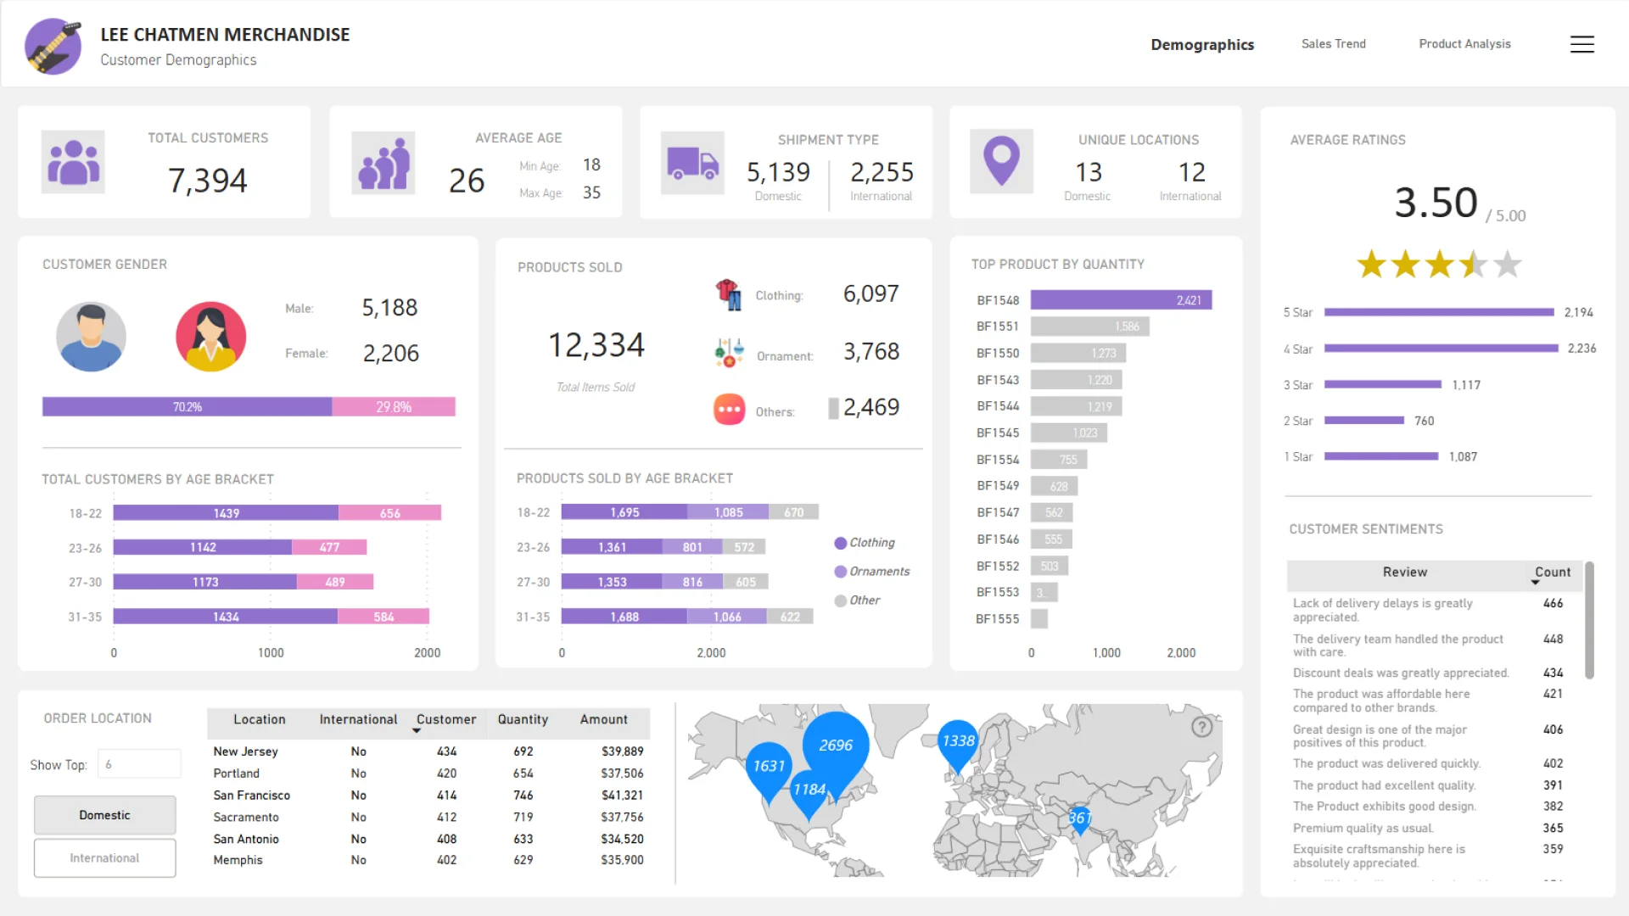Image resolution: width=1629 pixels, height=916 pixels.
Task: Click the Total Customers people icon
Action: coord(74,162)
